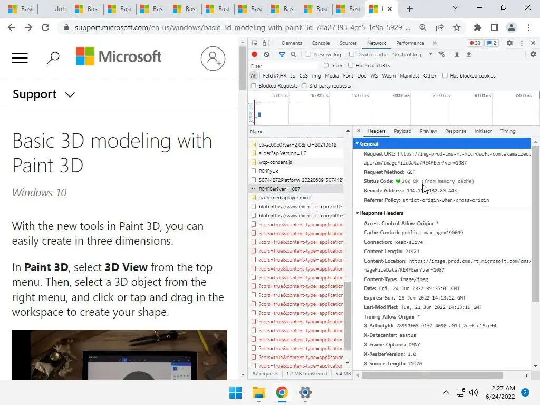Image resolution: width=540 pixels, height=405 pixels.
Task: Check Blocked Requests checkbox
Action: coord(254,85)
